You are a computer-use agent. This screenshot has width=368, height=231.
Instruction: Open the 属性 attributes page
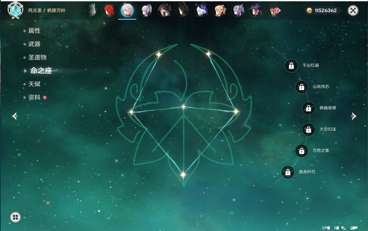pos(34,31)
